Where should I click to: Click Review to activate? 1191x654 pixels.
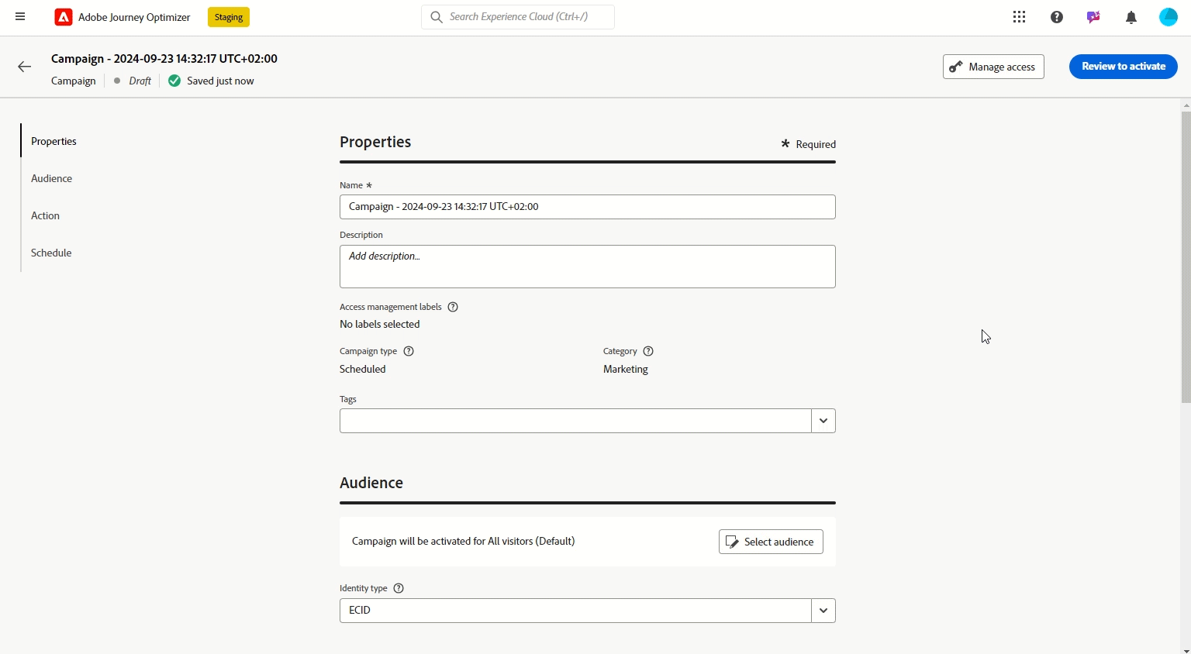point(1123,67)
